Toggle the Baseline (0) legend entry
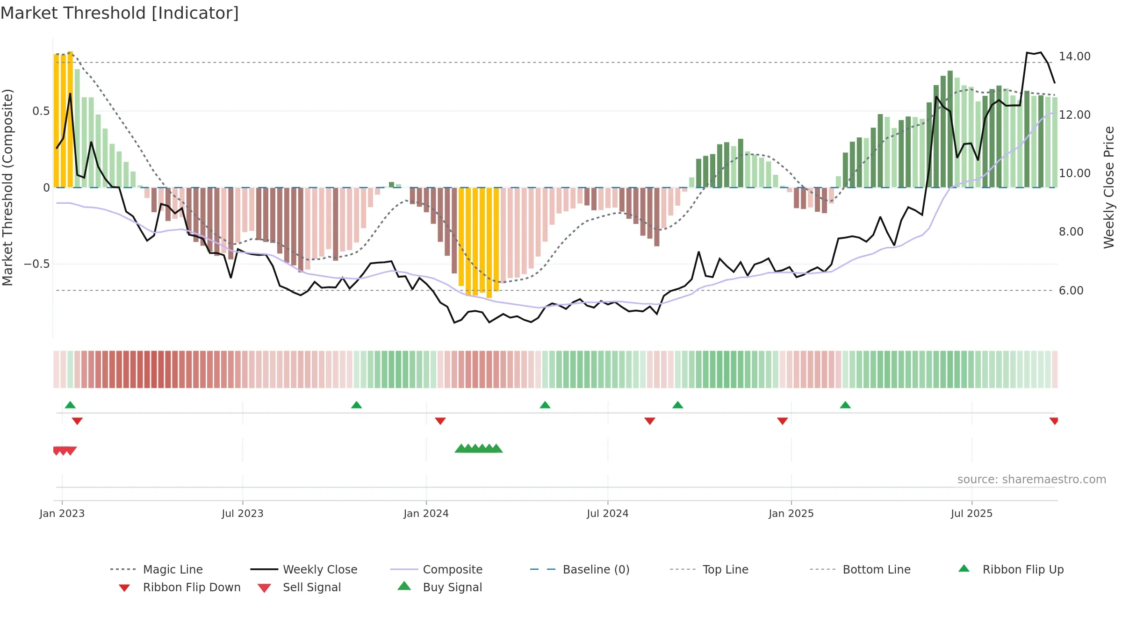This screenshot has width=1122, height=631. click(580, 569)
